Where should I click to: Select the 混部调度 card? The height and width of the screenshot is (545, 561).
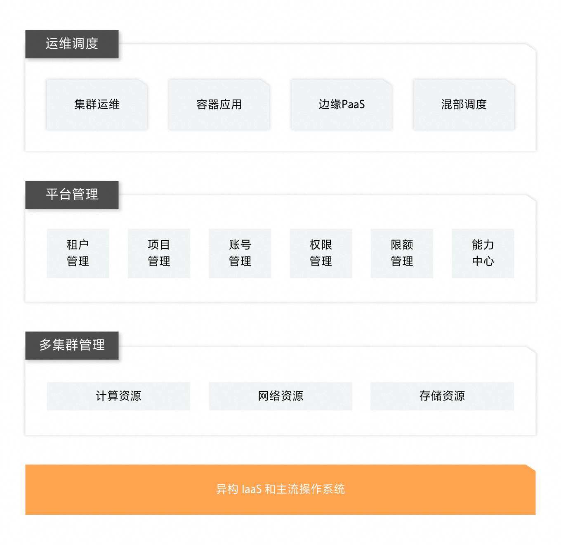coord(464,104)
